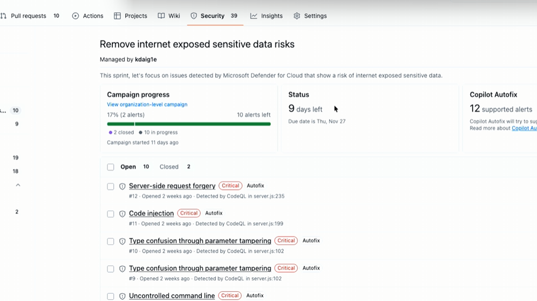Click the Actions play icon
The height and width of the screenshot is (301, 537).
(76, 16)
